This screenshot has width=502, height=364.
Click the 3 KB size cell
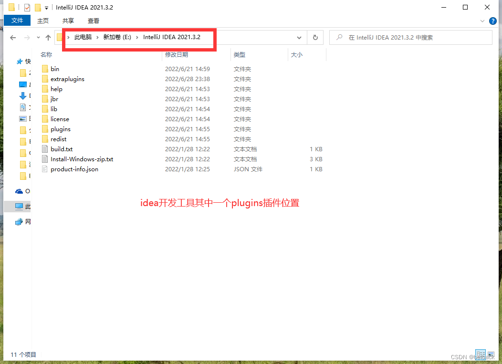[316, 159]
